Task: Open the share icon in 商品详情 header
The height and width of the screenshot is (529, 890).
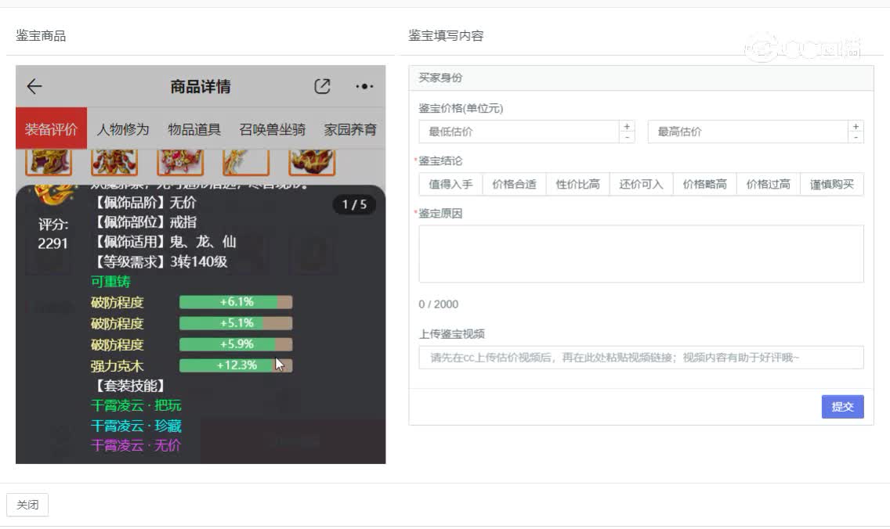Action: [x=323, y=86]
